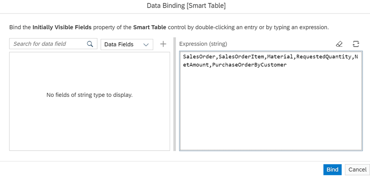Click the vertical splitter bar between the panels

(175, 94)
